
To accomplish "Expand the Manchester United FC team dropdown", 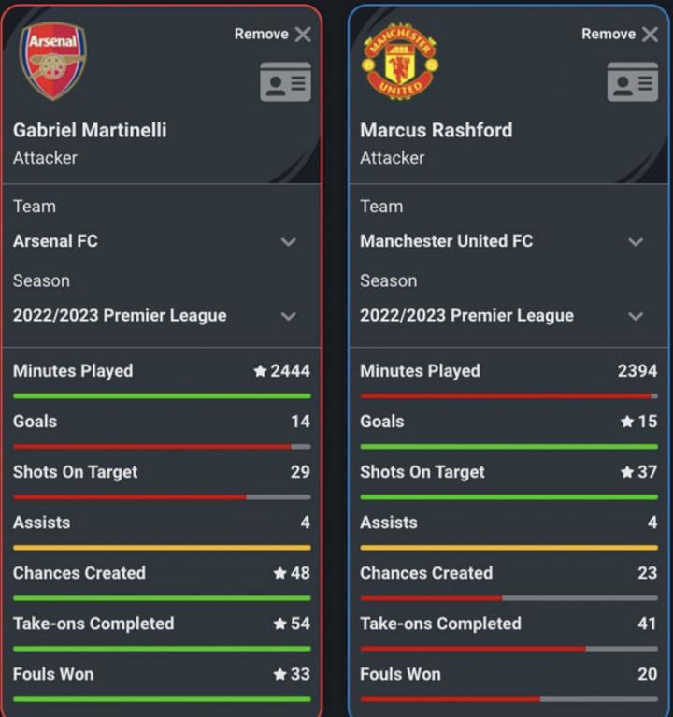I will click(x=636, y=242).
